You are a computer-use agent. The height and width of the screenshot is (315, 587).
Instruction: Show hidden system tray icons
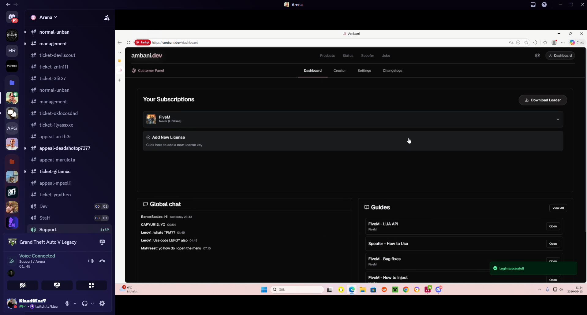540,290
